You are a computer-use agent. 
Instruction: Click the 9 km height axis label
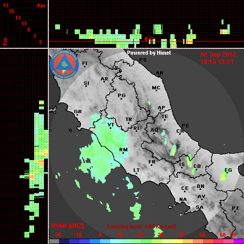[x=29, y=30]
